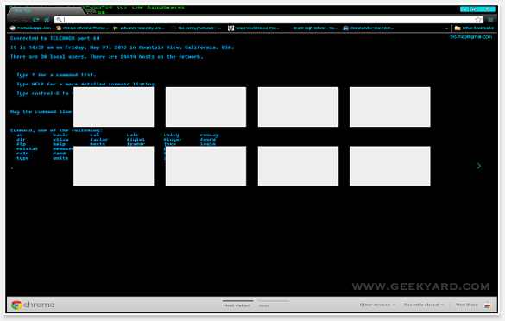Click the address bar input field
This screenshot has width=505, height=321.
coord(264,20)
